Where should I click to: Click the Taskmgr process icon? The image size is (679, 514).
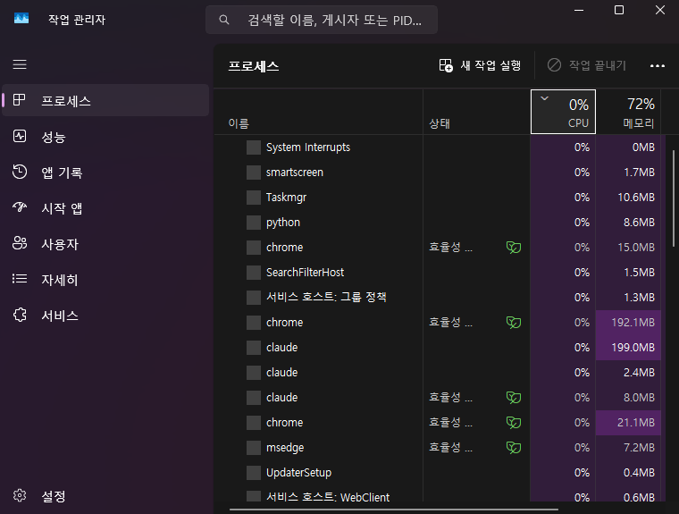point(254,198)
